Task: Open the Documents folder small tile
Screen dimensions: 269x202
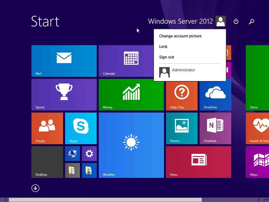Action: [x=73, y=170]
